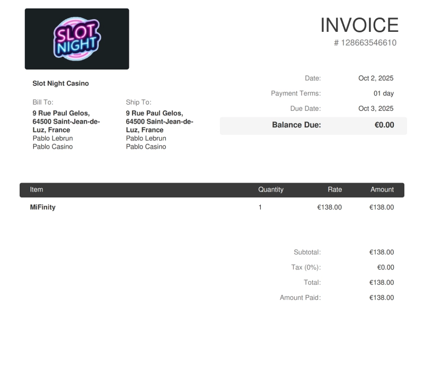
Task: Select the MiFinity line item
Action: pos(42,207)
